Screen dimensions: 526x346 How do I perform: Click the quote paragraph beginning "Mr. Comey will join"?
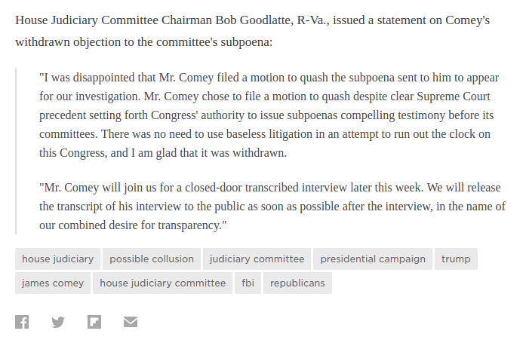coord(272,207)
